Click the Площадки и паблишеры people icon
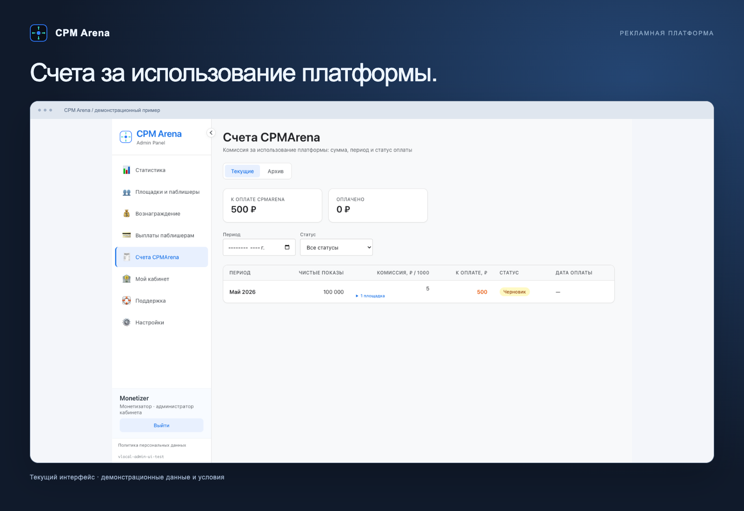Viewport: 744px width, 511px height. (126, 192)
